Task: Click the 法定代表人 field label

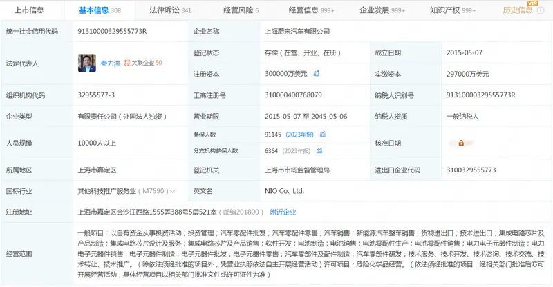Action: [x=22, y=63]
